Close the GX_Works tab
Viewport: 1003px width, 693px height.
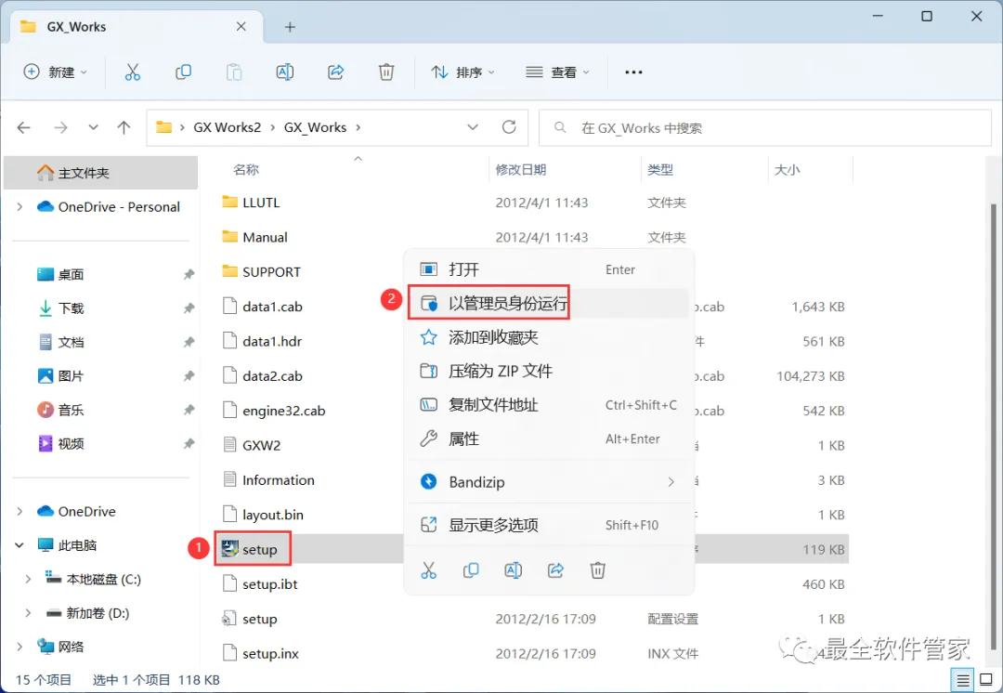[241, 26]
